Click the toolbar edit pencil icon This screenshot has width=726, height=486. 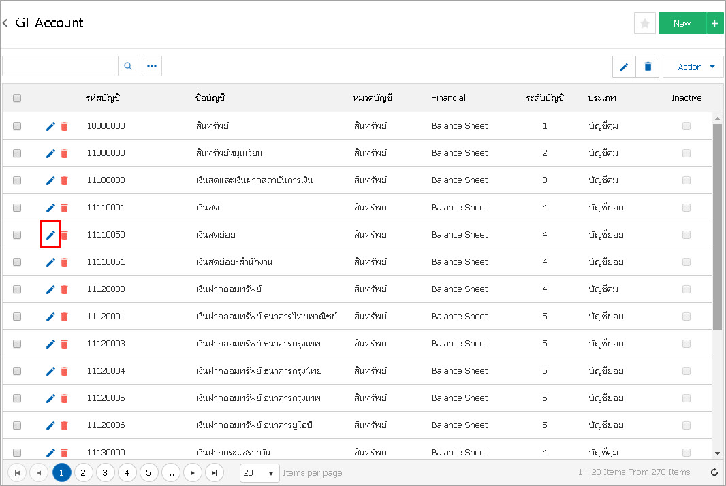click(624, 67)
